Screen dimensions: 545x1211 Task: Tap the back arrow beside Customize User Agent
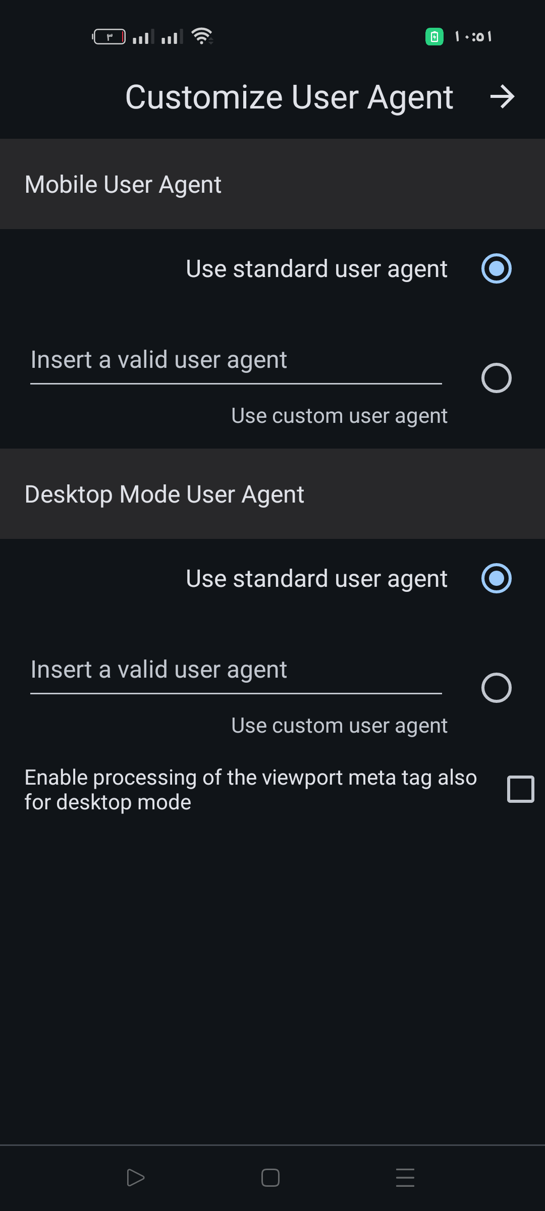[502, 97]
